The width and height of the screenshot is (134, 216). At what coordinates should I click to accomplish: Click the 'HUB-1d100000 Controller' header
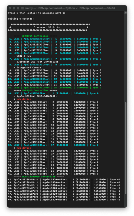[x=39, y=177]
